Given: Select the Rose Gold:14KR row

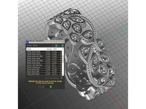Looking at the screenshot, I should [44, 72].
